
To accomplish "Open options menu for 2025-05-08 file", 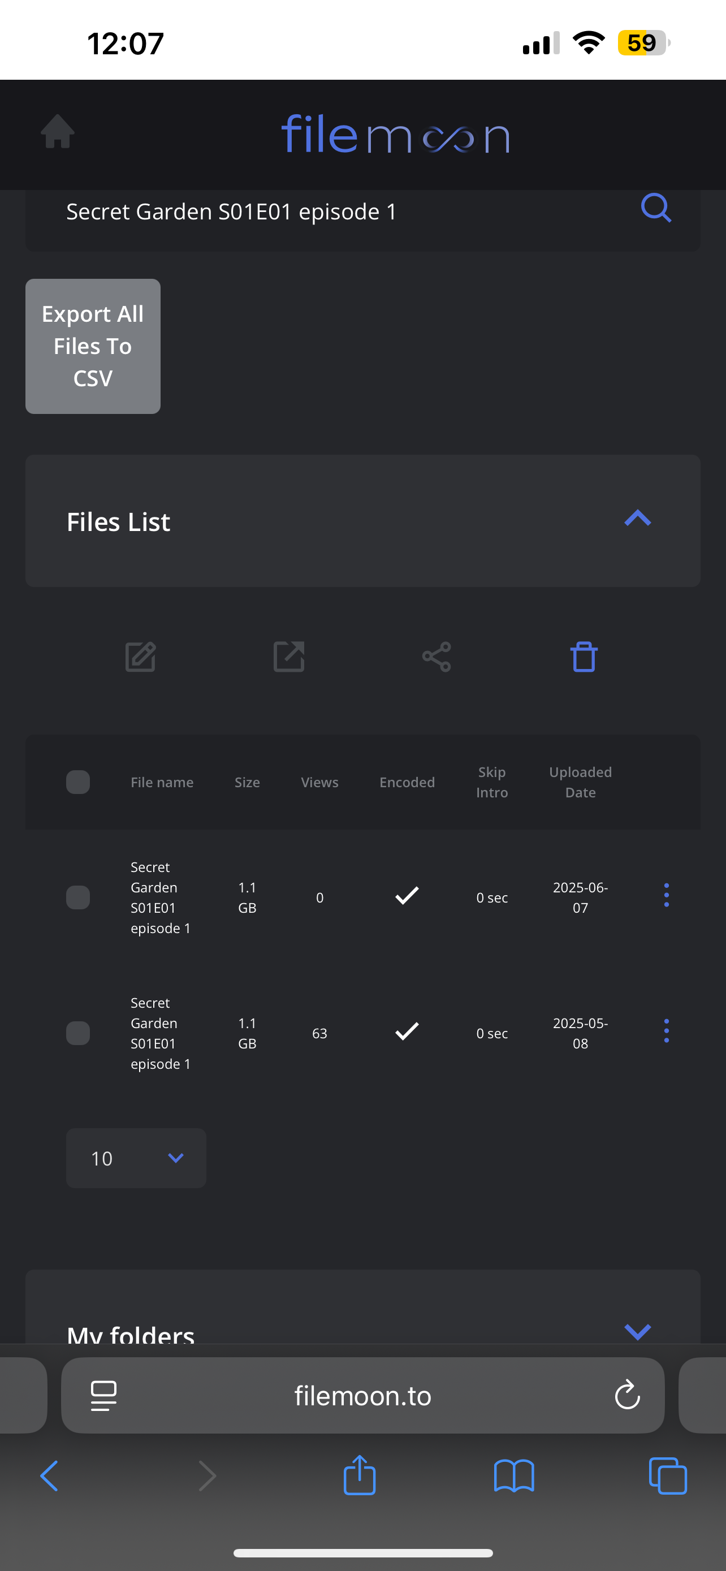I will coord(666,1031).
